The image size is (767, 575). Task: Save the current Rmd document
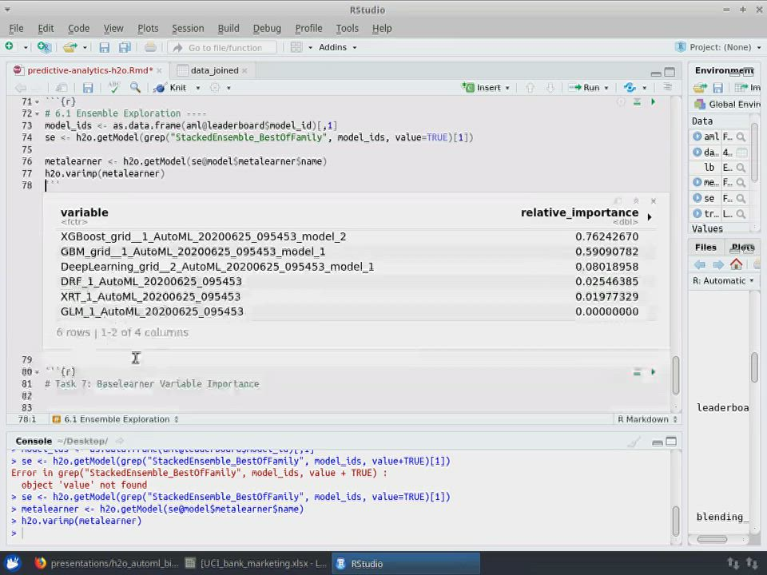click(88, 88)
